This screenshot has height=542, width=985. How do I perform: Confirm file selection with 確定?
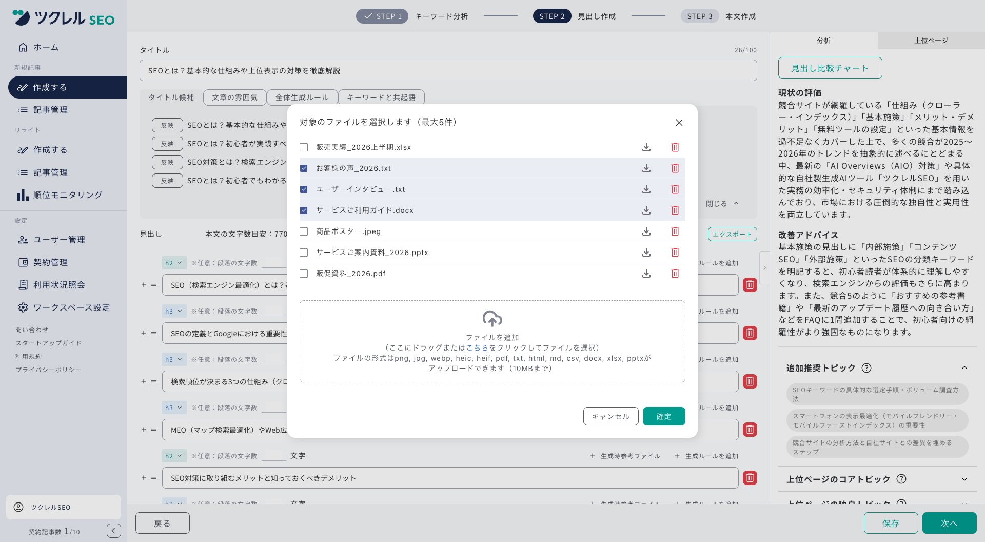pyautogui.click(x=664, y=416)
